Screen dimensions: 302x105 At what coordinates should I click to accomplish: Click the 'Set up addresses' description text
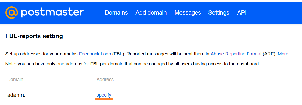click(42, 54)
